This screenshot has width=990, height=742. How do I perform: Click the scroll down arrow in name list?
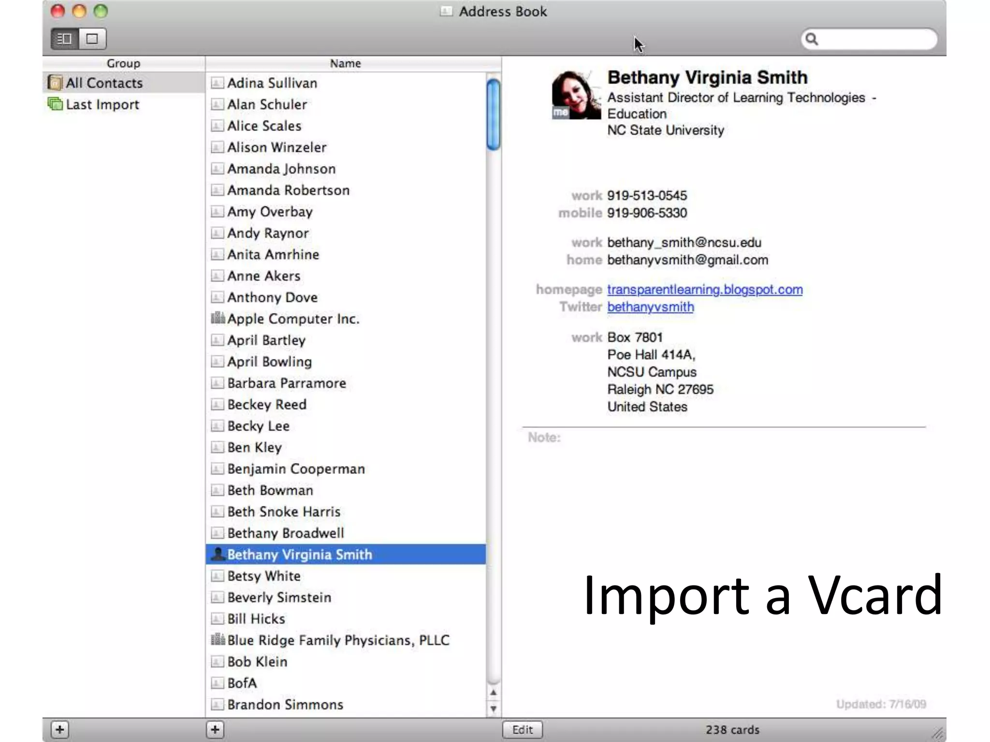tap(494, 709)
